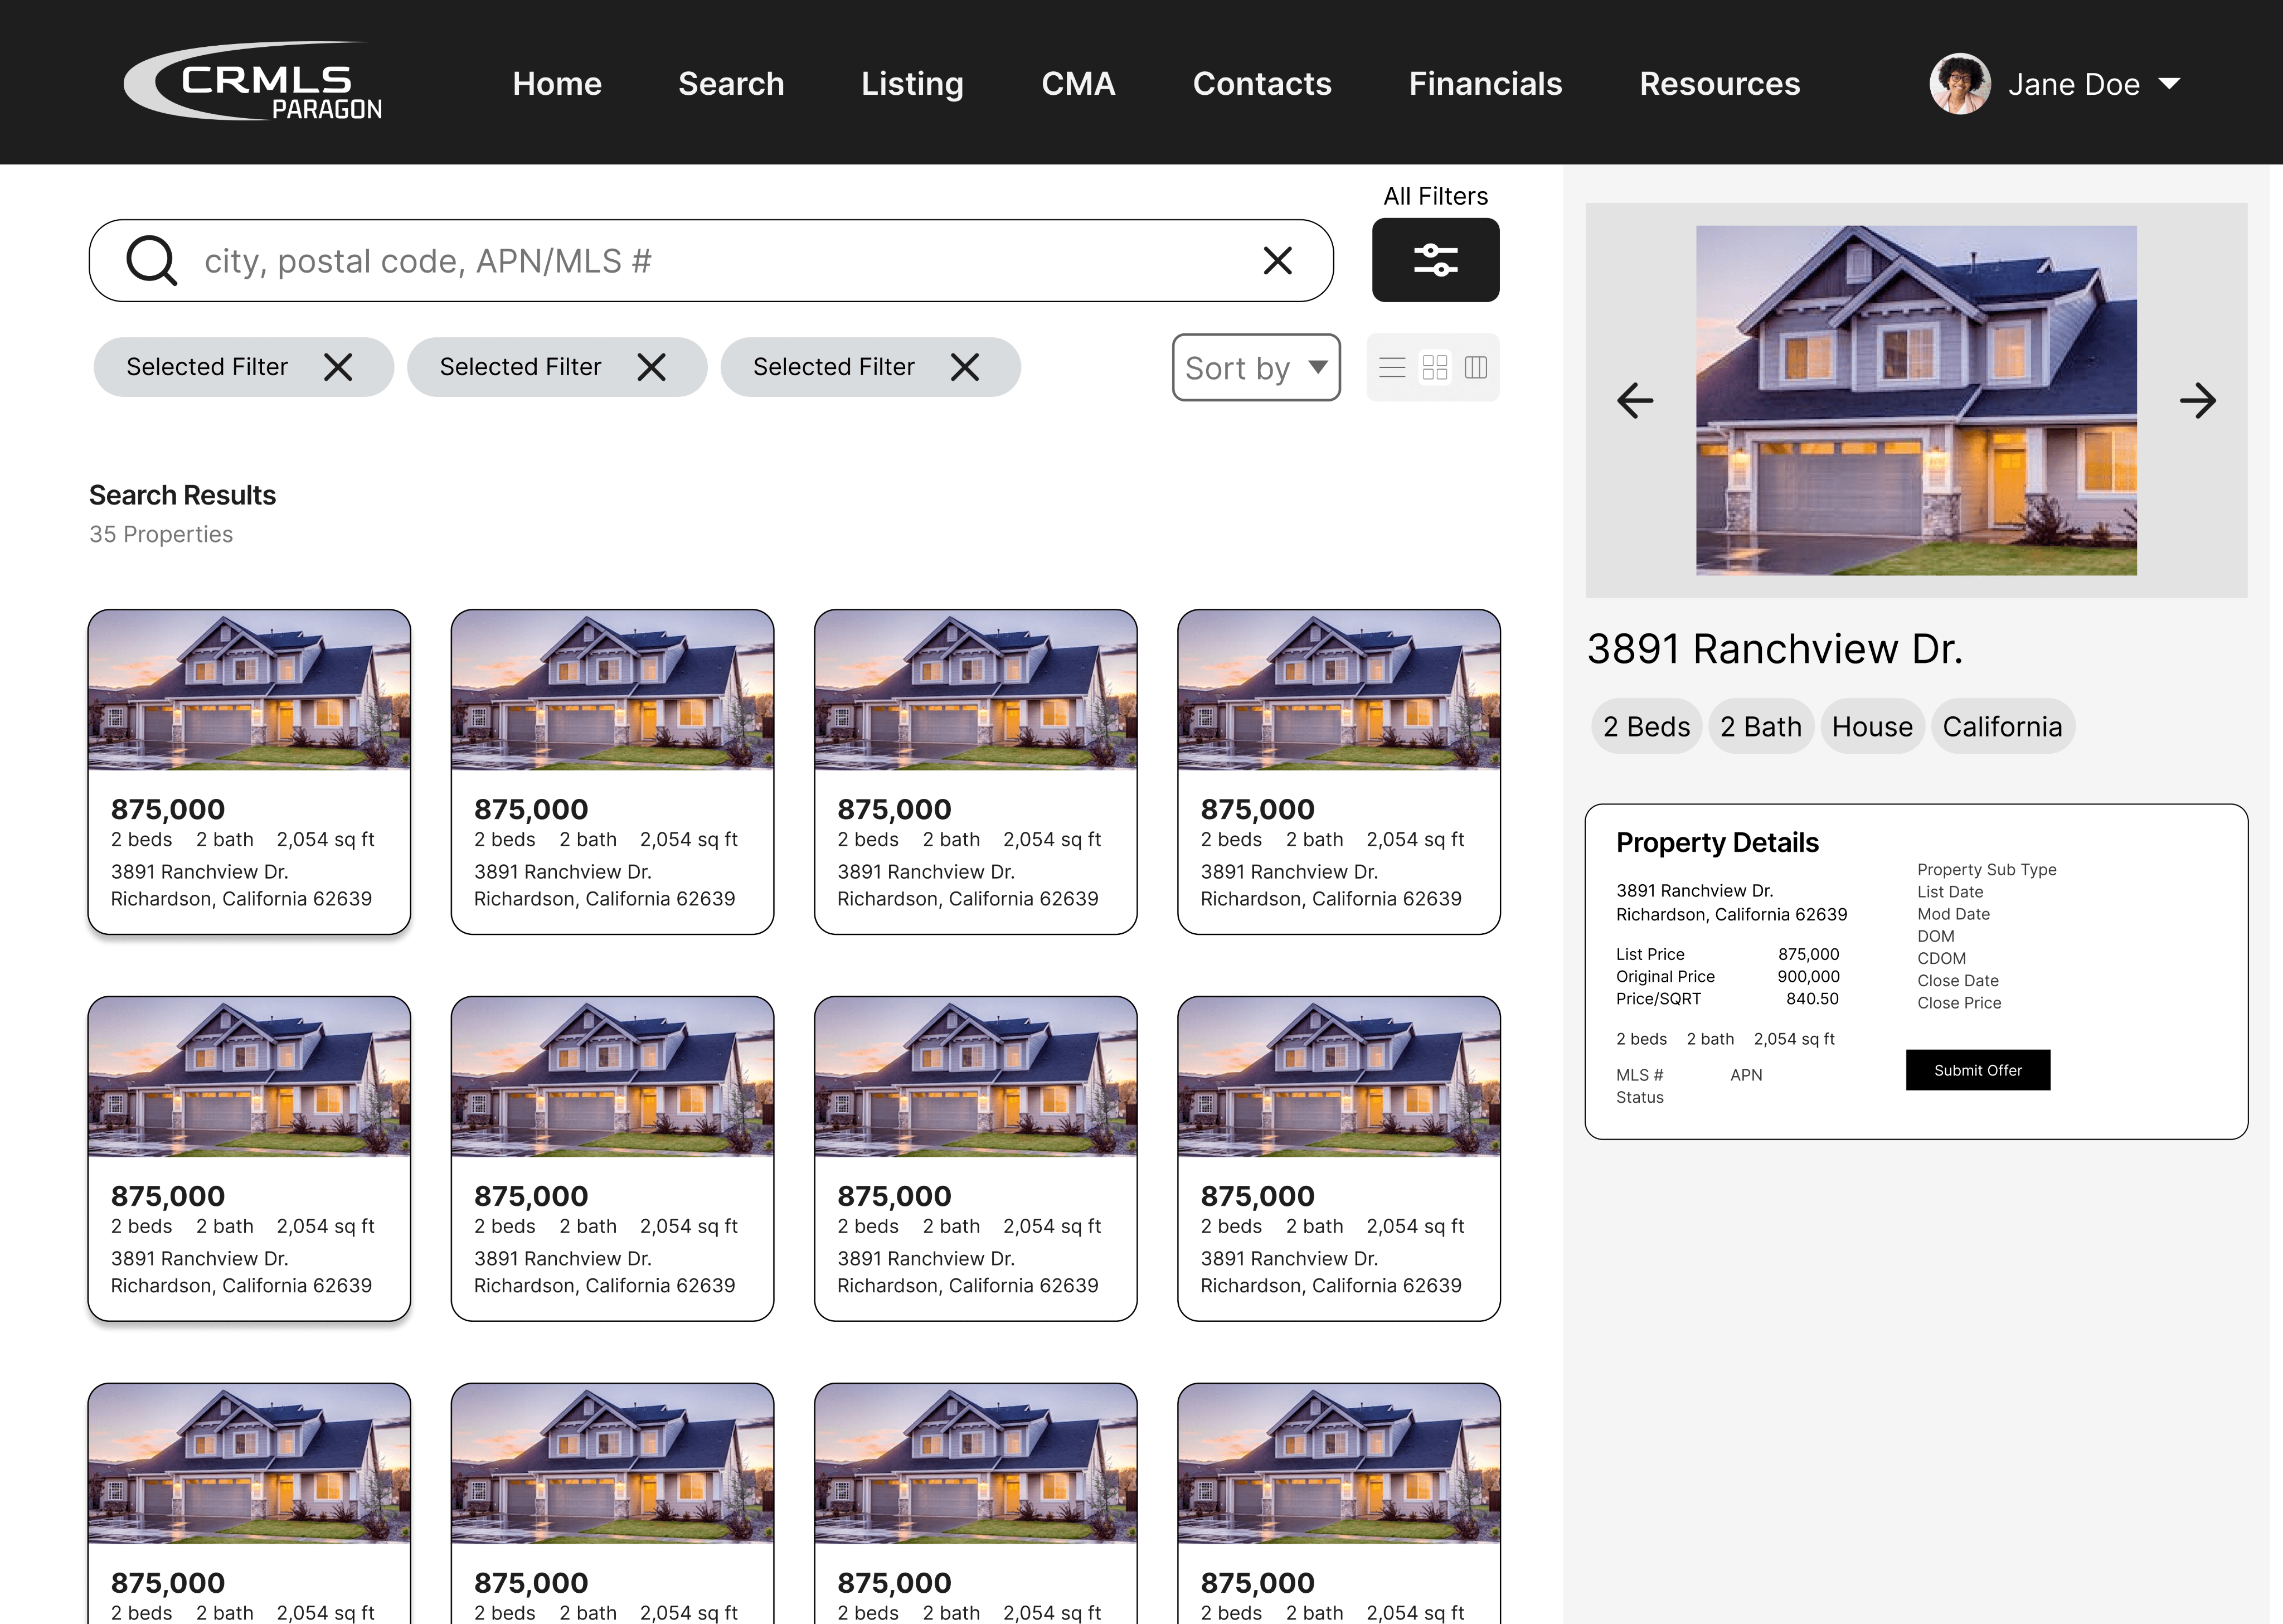This screenshot has width=2283, height=1624.
Task: Click the search magnifier icon
Action: pyautogui.click(x=152, y=261)
